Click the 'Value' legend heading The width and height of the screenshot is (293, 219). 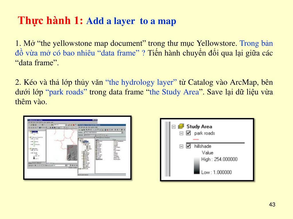click(x=207, y=153)
